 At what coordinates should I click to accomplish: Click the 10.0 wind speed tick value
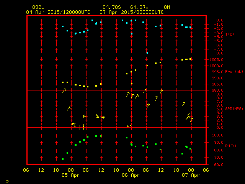(x=213, y=90)
